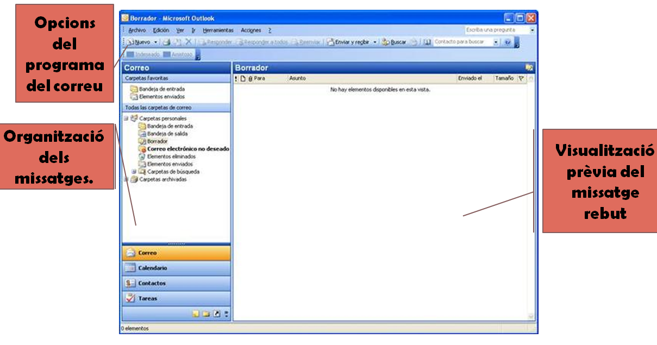Sort by the document icon column
Viewport: 657px width, 345px height.
coord(243,79)
